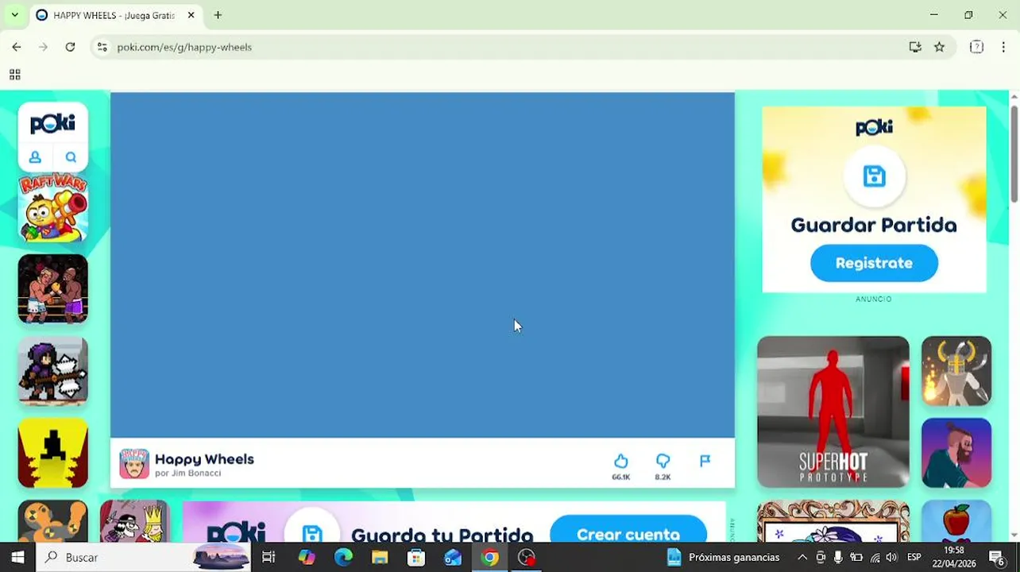Switch ESP keyboard language indicator

[914, 557]
